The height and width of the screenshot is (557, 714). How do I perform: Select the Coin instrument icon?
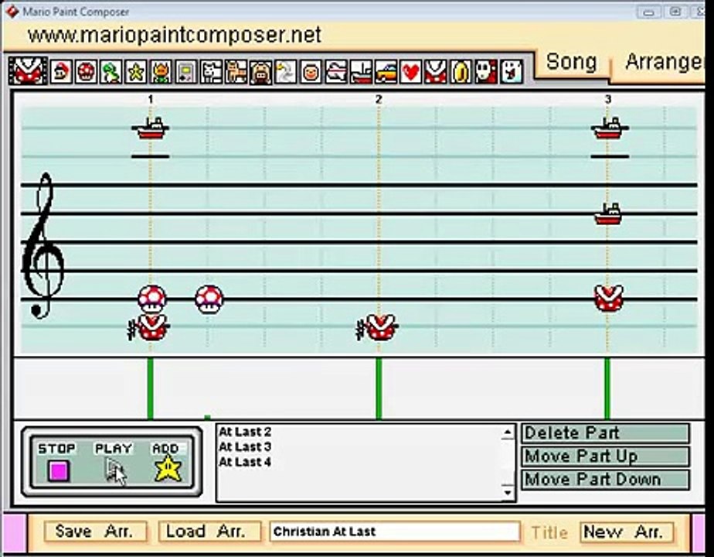[461, 72]
